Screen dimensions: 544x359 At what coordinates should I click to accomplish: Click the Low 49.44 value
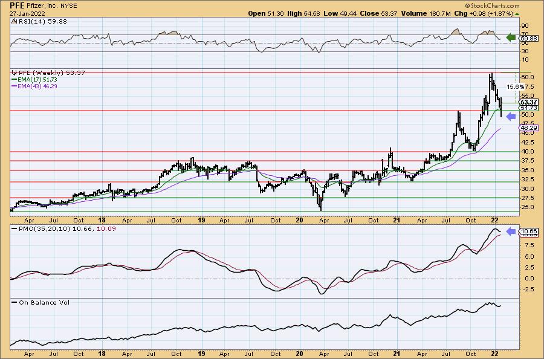pyautogui.click(x=339, y=13)
